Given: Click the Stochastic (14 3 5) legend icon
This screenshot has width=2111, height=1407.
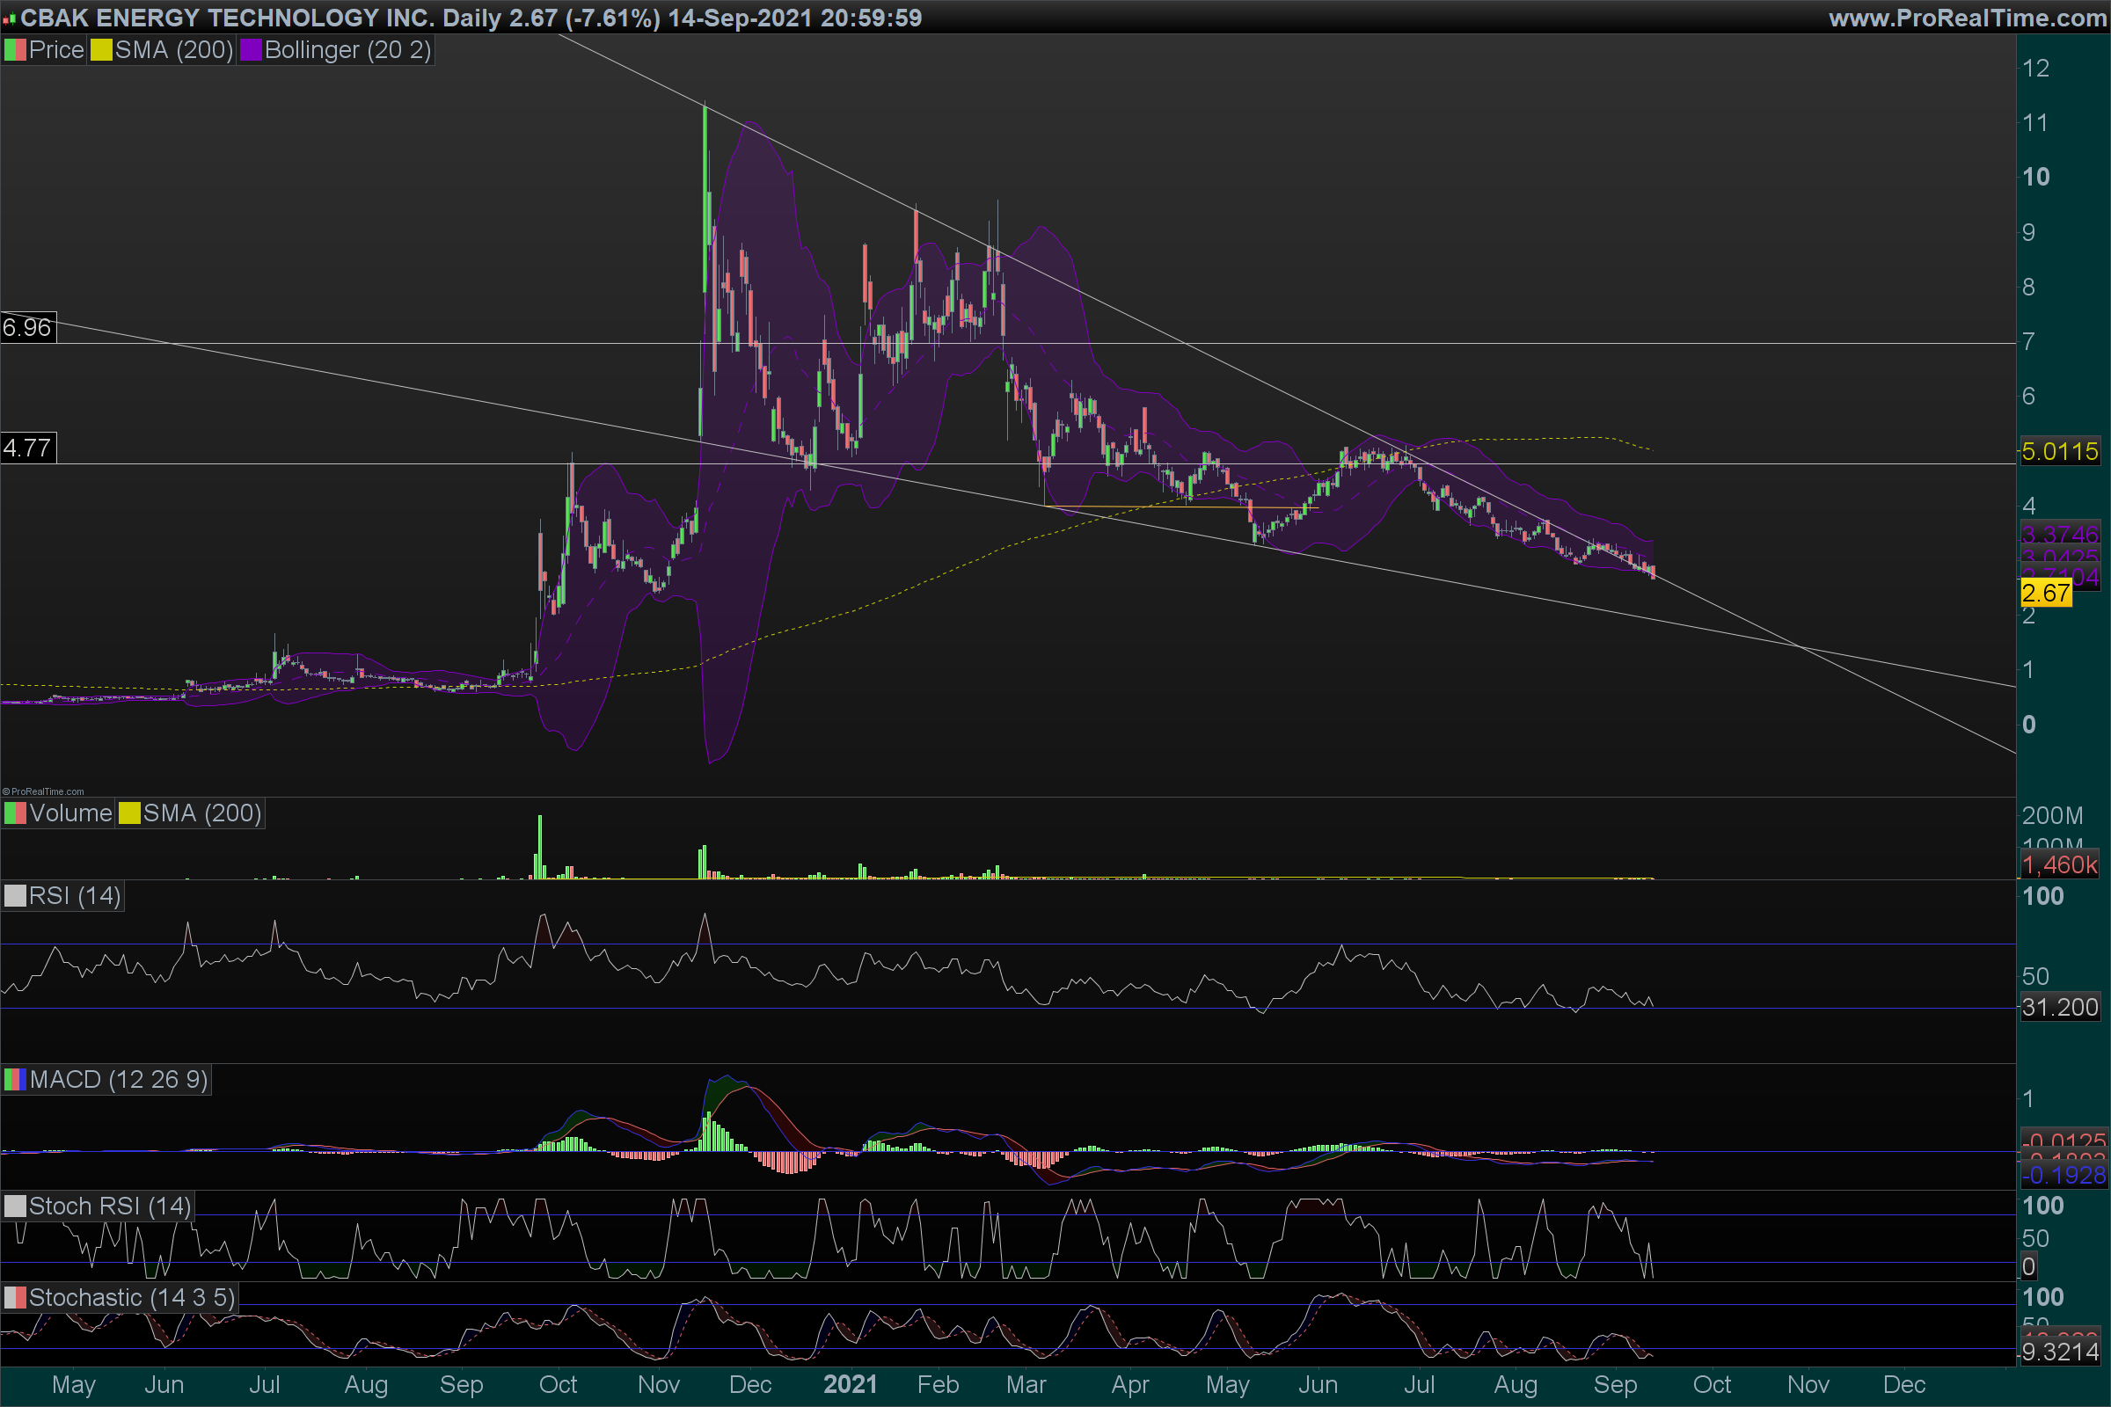Looking at the screenshot, I should coord(15,1298).
